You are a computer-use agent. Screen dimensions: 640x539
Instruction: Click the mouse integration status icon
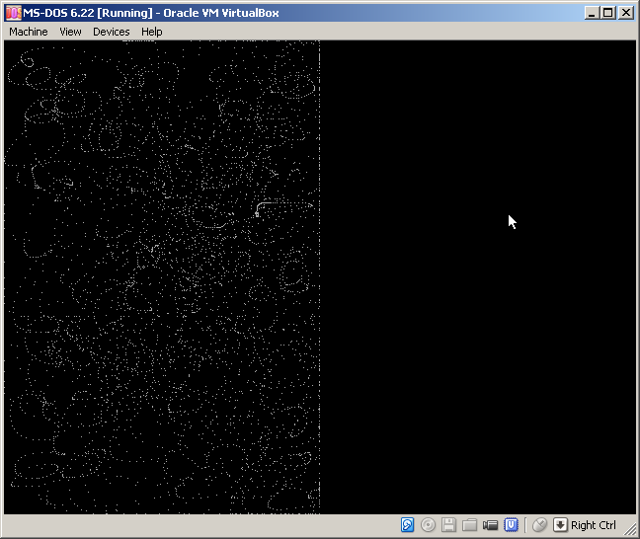(x=539, y=525)
